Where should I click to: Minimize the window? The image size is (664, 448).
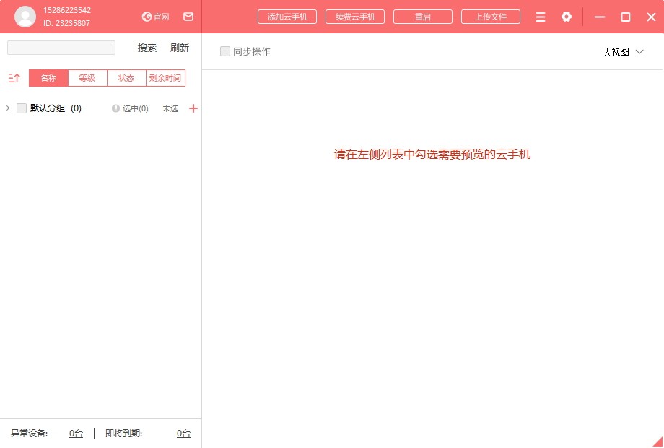[599, 17]
